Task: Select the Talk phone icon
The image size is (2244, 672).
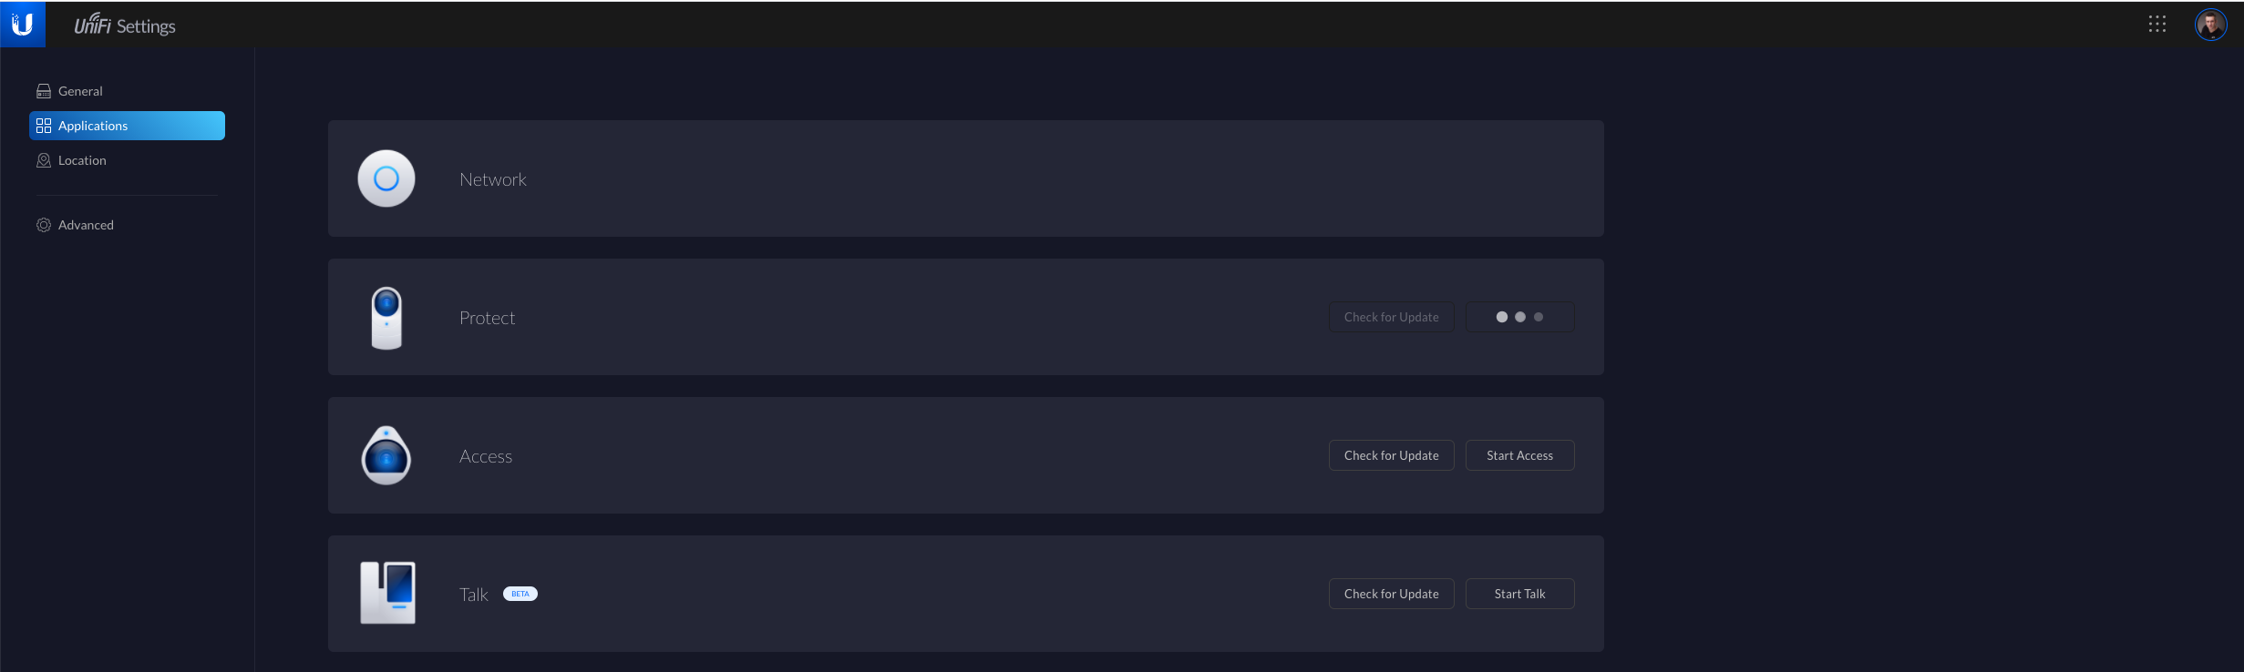Action: (x=387, y=593)
